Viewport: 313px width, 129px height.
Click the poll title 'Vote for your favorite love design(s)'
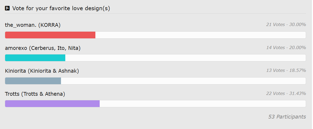(61, 8)
